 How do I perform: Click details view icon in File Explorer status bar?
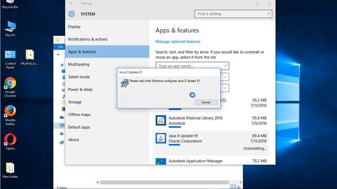point(233,187)
